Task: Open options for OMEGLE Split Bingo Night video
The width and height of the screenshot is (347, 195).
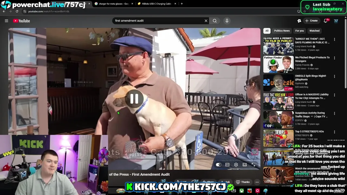Action: (x=335, y=76)
